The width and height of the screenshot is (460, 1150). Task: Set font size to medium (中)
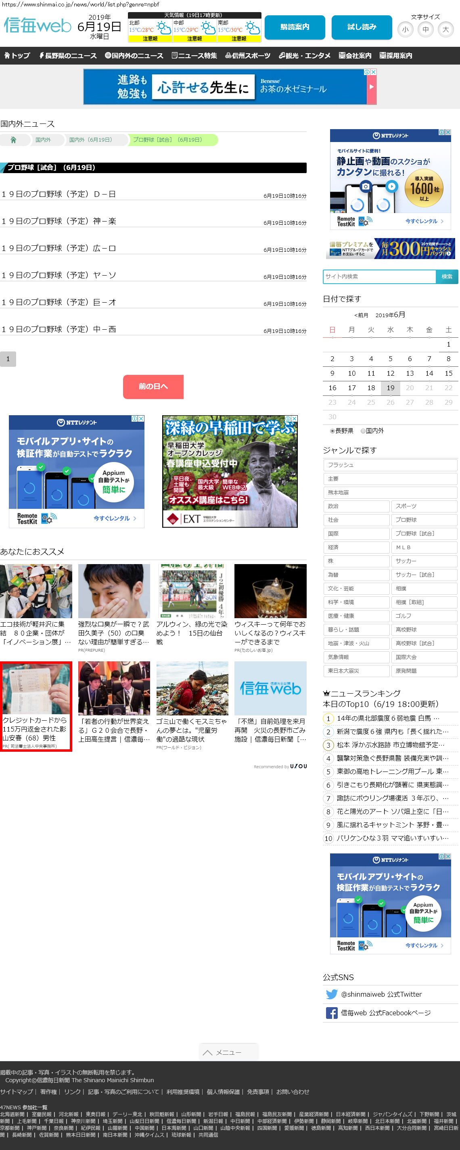(425, 30)
